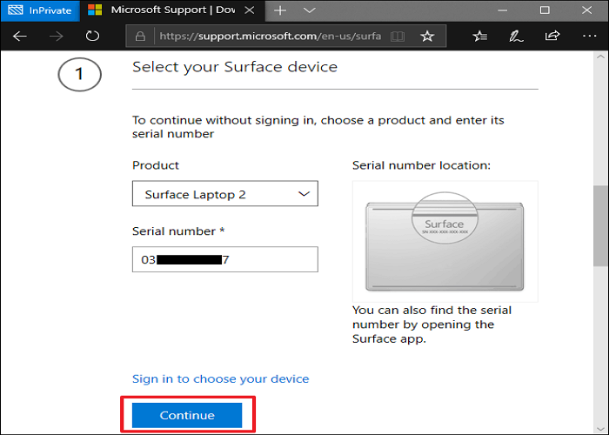Image resolution: width=609 pixels, height=435 pixels.
Task: Expand tab previews chevron
Action: 309,10
